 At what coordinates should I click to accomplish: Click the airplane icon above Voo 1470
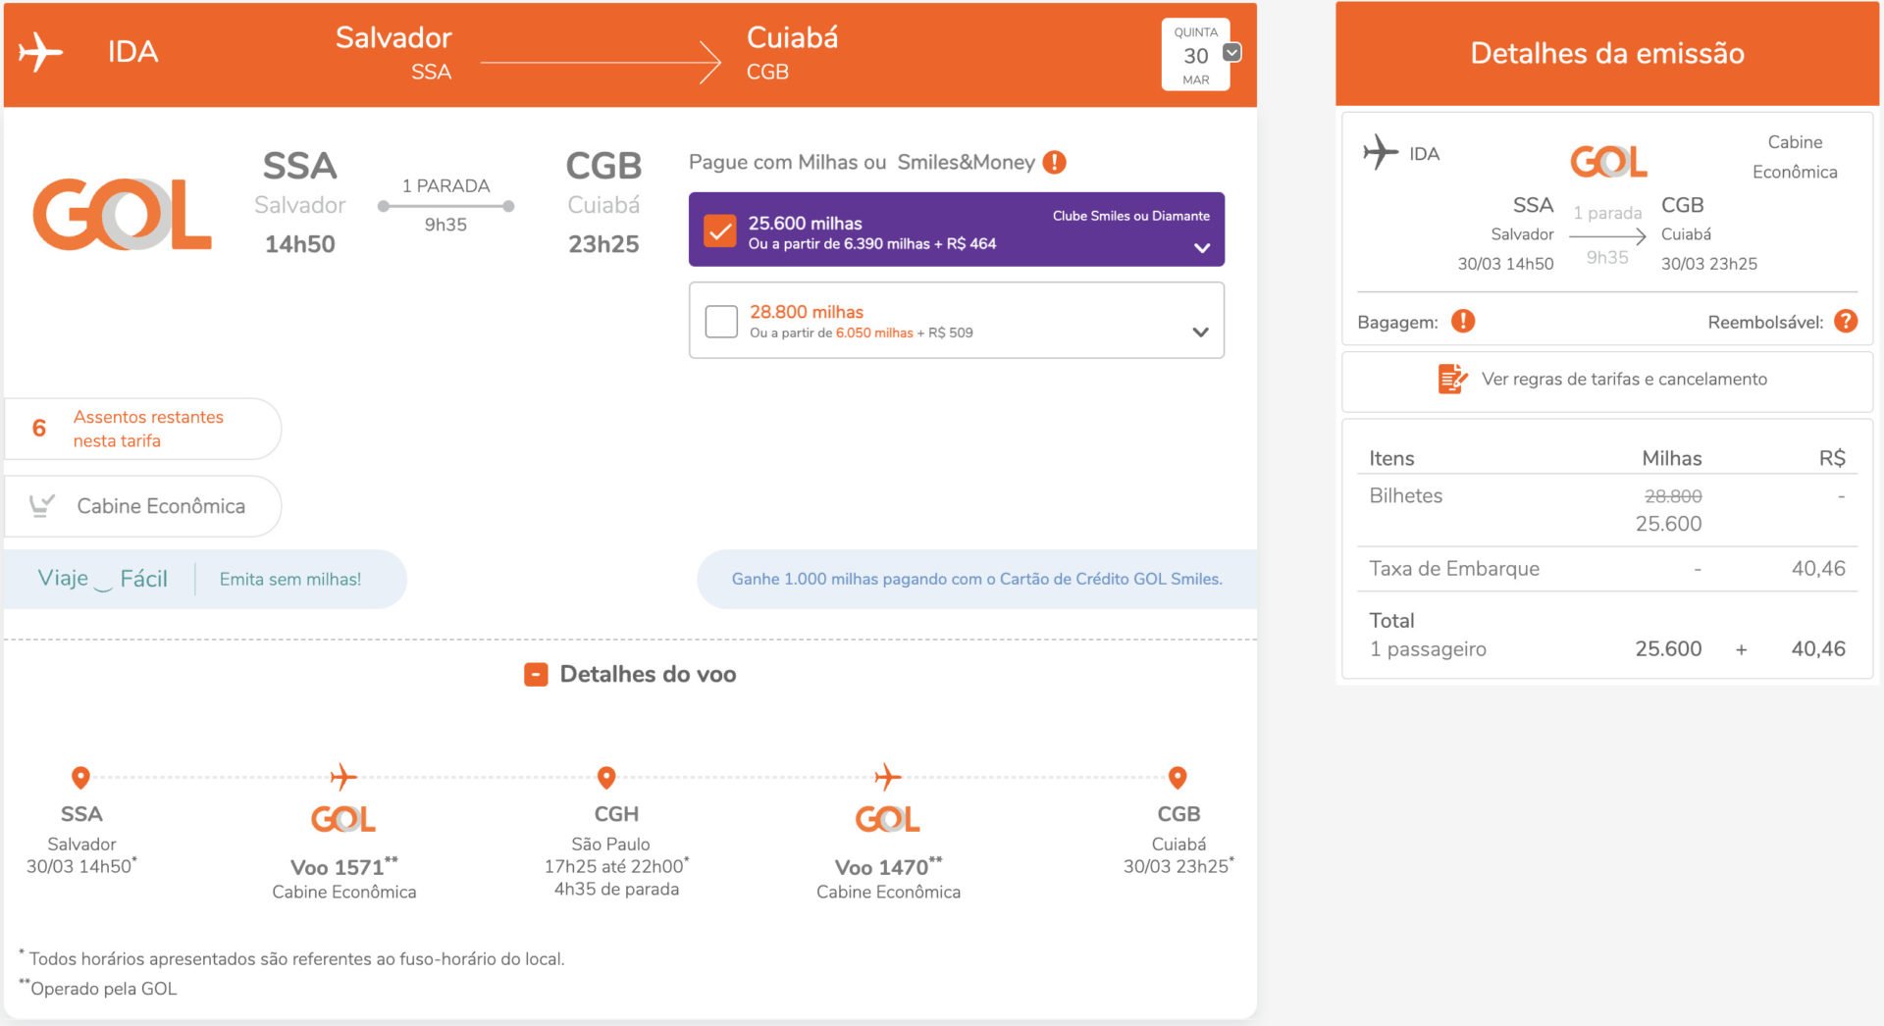tap(888, 777)
